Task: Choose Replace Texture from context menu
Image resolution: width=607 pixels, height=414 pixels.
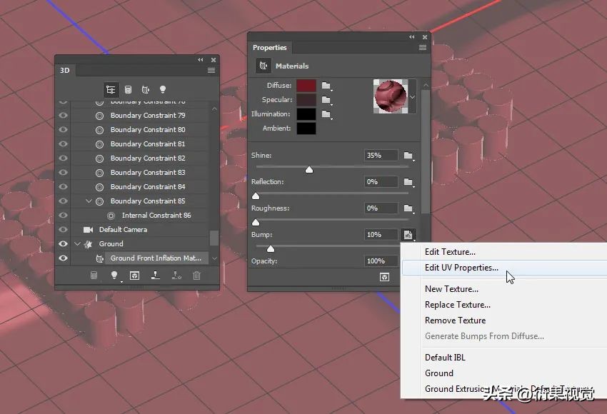Action: point(458,305)
